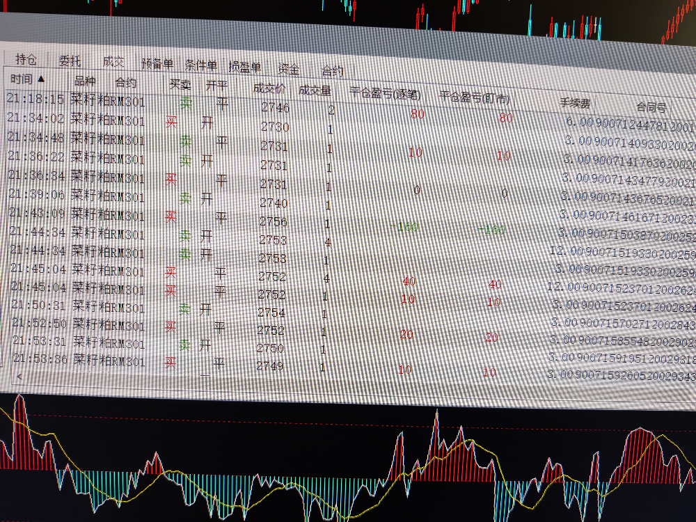The width and height of the screenshot is (696, 522).
Task: Sort by the 品种 column header
Action: (x=85, y=81)
